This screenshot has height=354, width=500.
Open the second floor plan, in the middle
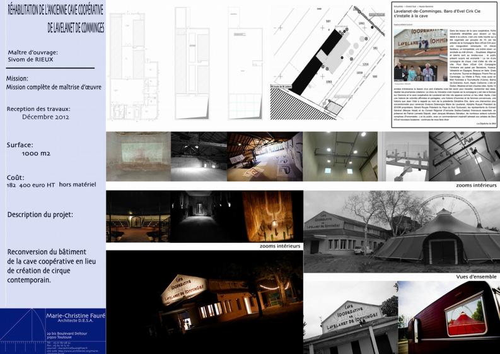click(x=192, y=63)
